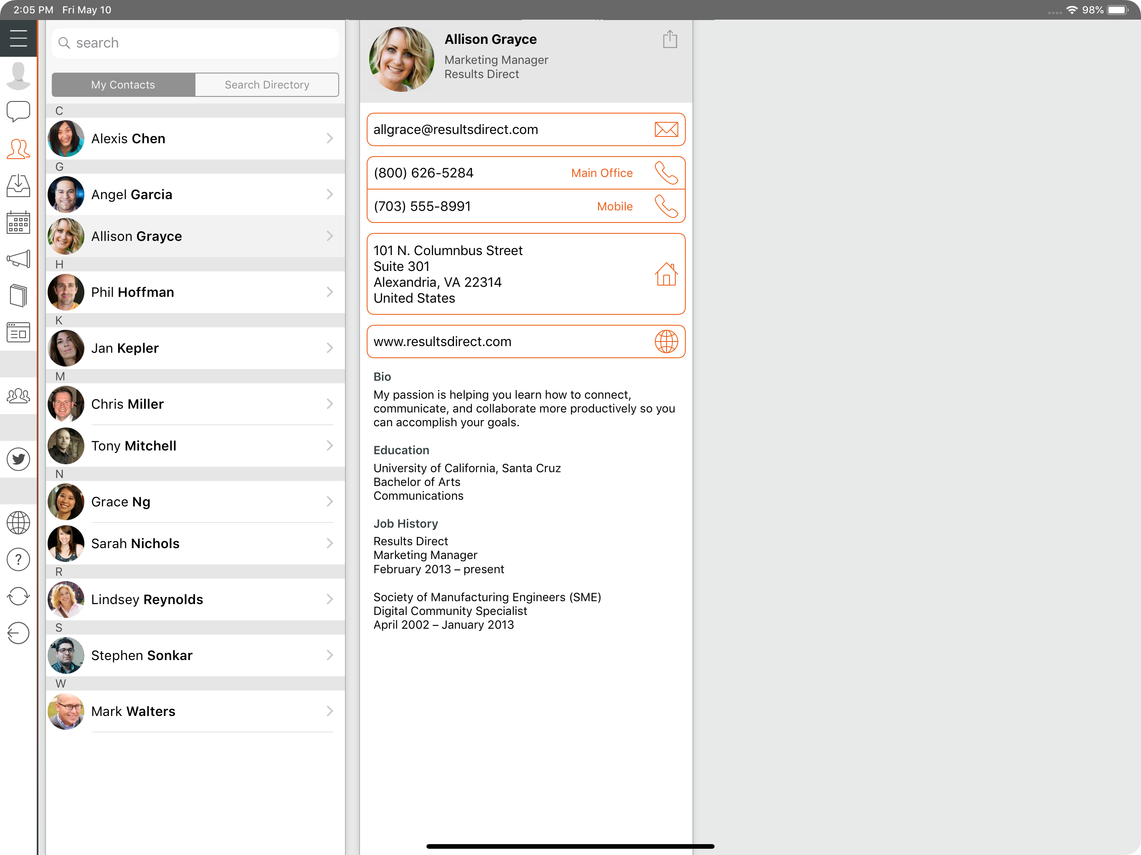Open the announcements megaphone icon

tap(18, 259)
